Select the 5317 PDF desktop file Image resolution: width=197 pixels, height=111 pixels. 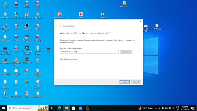pos(27,72)
